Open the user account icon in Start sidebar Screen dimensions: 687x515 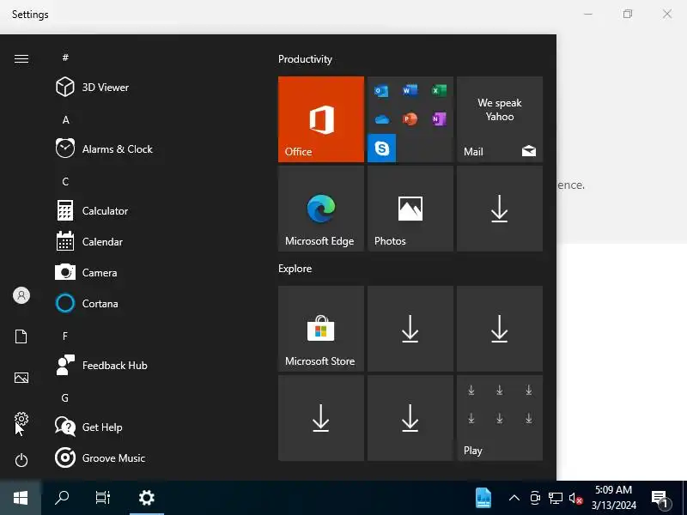(x=21, y=295)
